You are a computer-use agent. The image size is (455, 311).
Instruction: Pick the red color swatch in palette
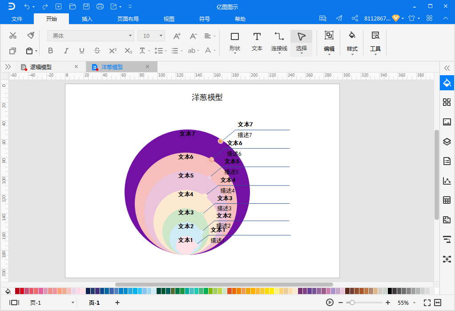tap(22, 291)
